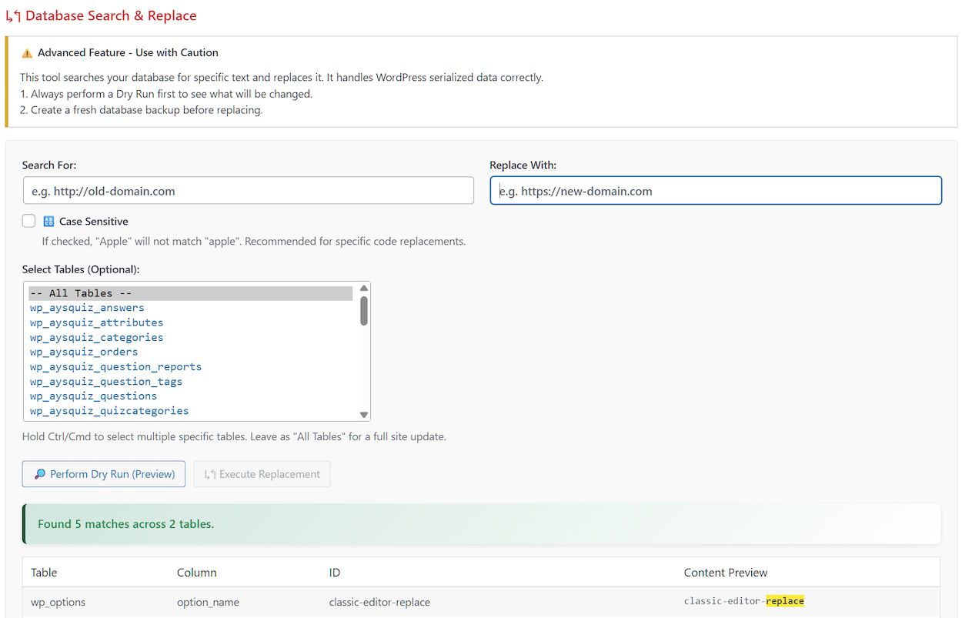The image size is (962, 618).
Task: Click the Replace With input field
Action: (716, 191)
